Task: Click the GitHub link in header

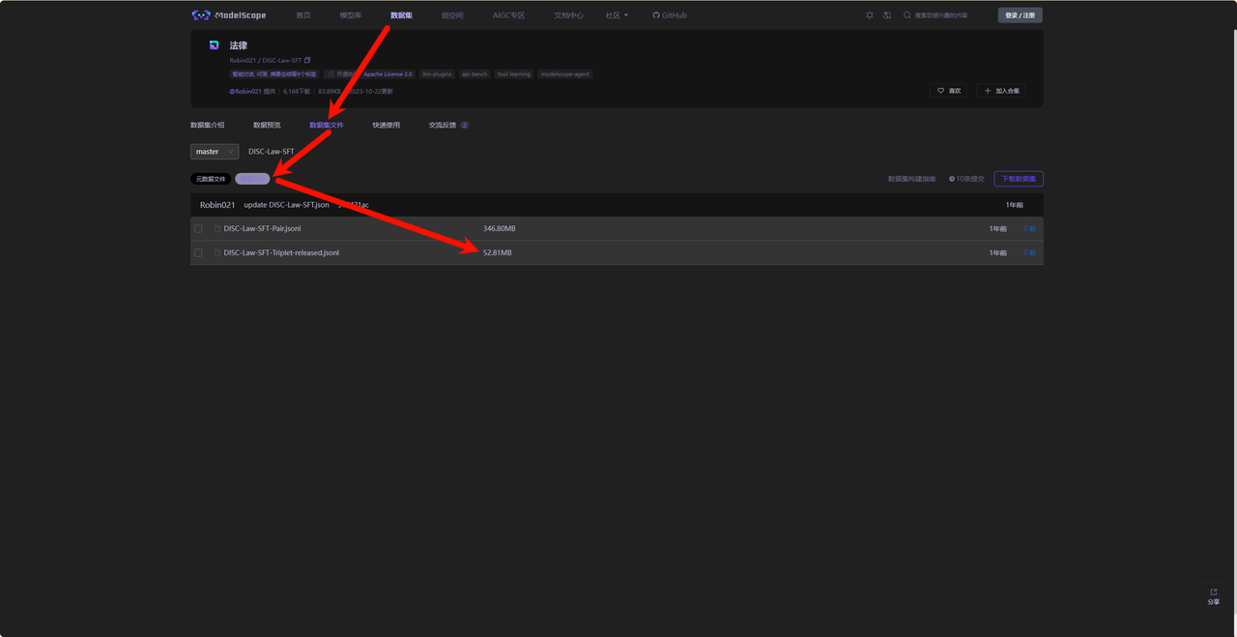Action: (x=670, y=15)
